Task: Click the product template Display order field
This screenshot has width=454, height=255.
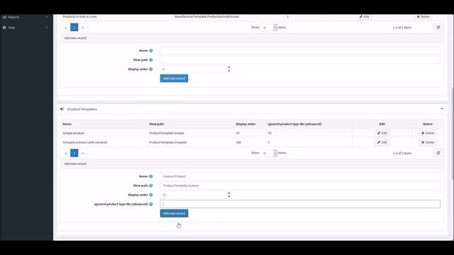Action: pos(193,195)
